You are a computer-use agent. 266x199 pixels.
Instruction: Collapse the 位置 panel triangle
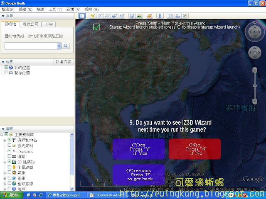click(x=3, y=62)
